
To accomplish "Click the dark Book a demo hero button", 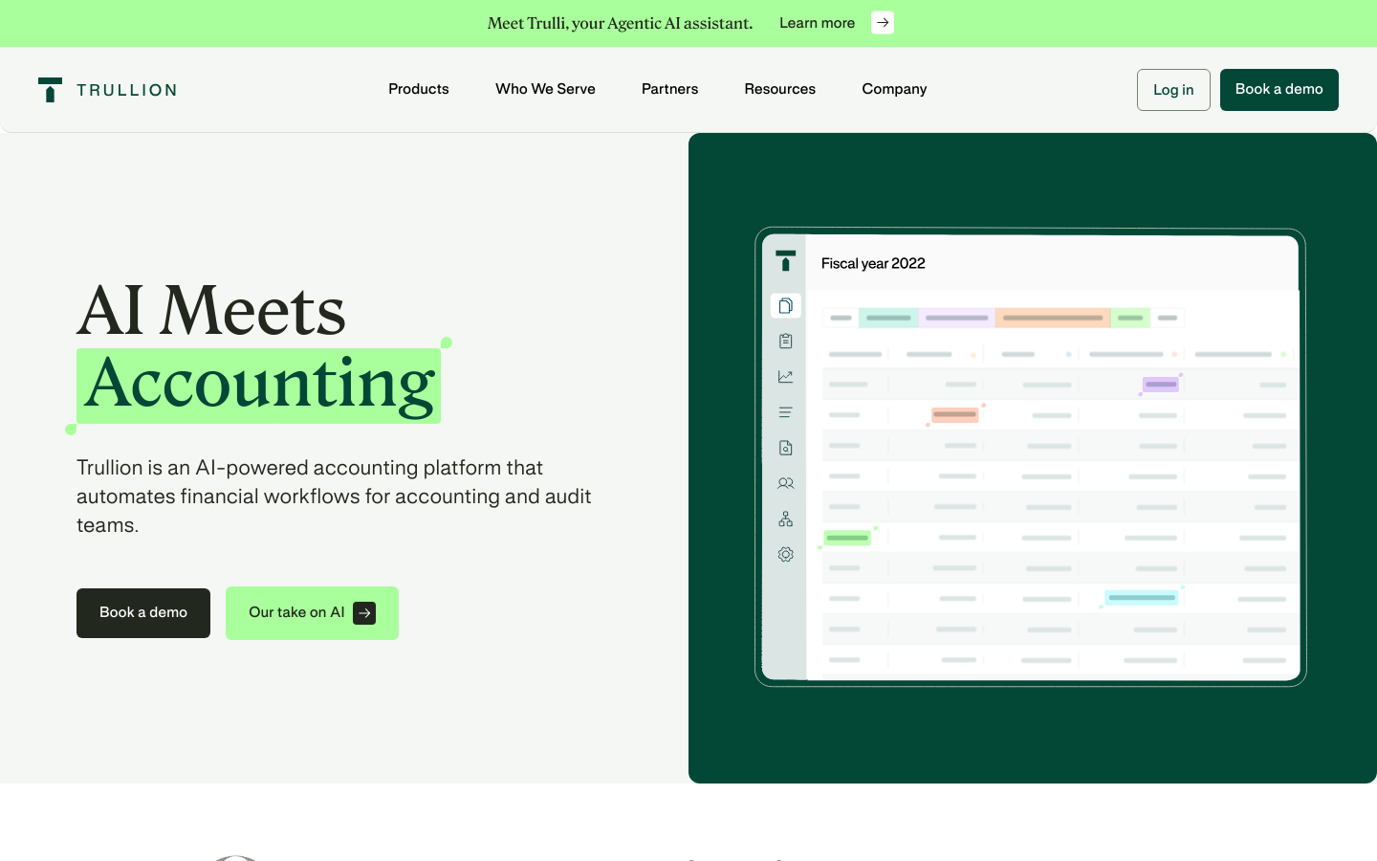I will coord(143,613).
